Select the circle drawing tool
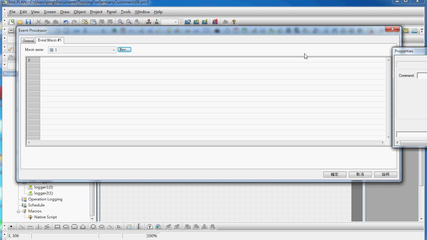Screen dimensions: 427x240 pyautogui.click(x=93, y=227)
